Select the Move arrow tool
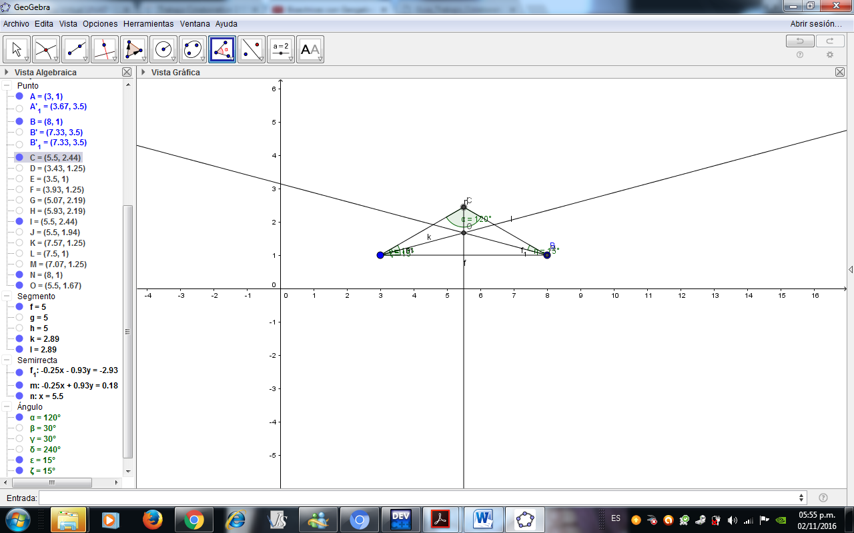 16,48
